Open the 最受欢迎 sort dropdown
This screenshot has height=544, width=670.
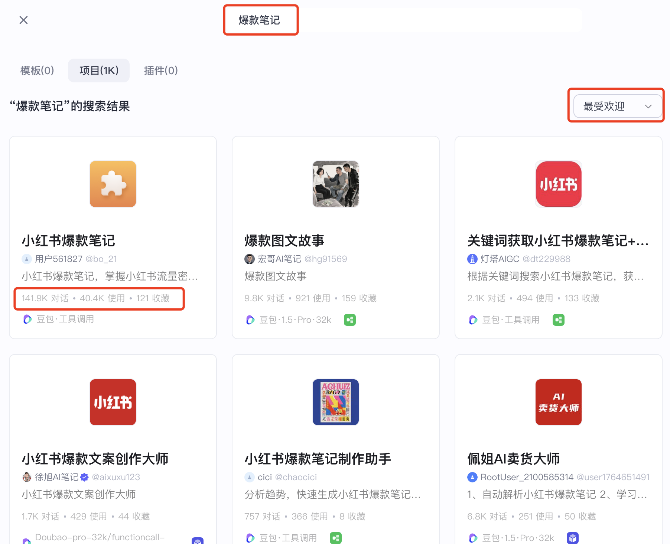pyautogui.click(x=616, y=106)
